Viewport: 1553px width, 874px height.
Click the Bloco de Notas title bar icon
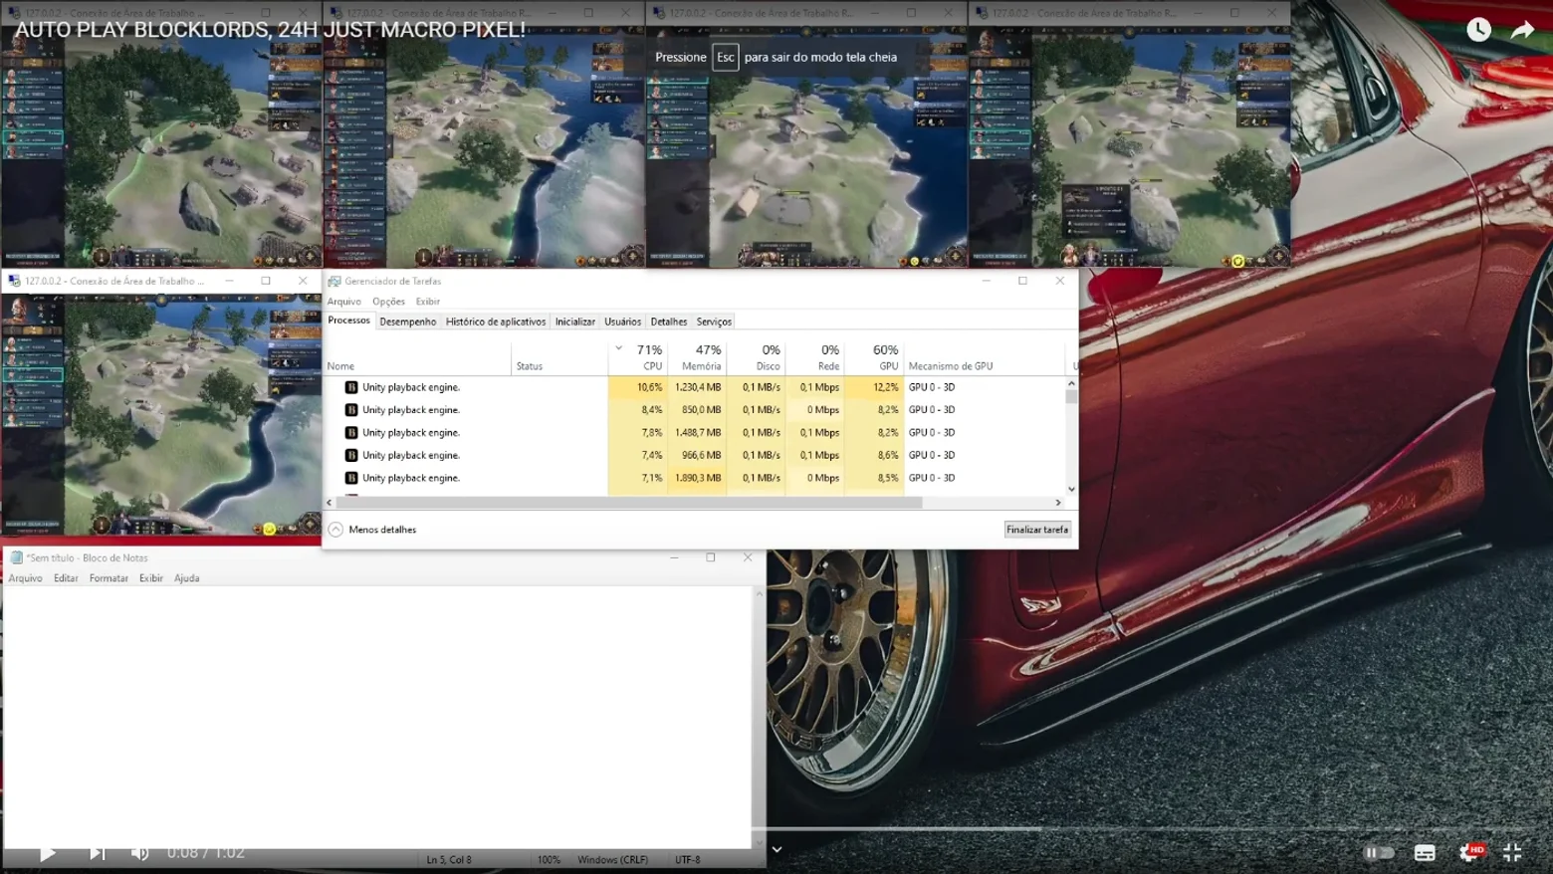[16, 557]
